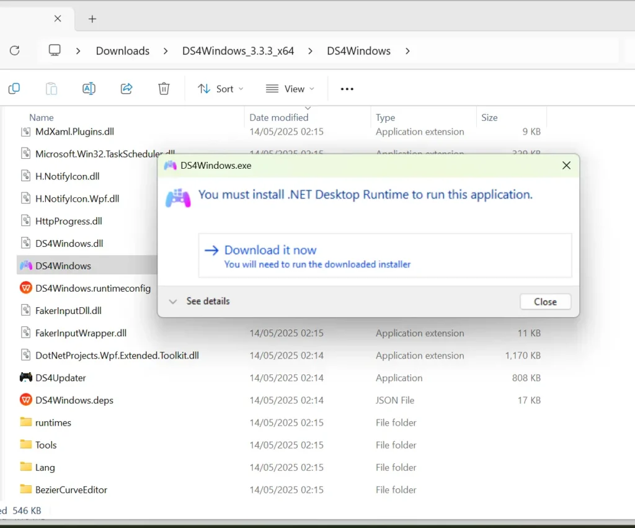
Task: Click the Share icon in toolbar
Action: [x=127, y=89]
